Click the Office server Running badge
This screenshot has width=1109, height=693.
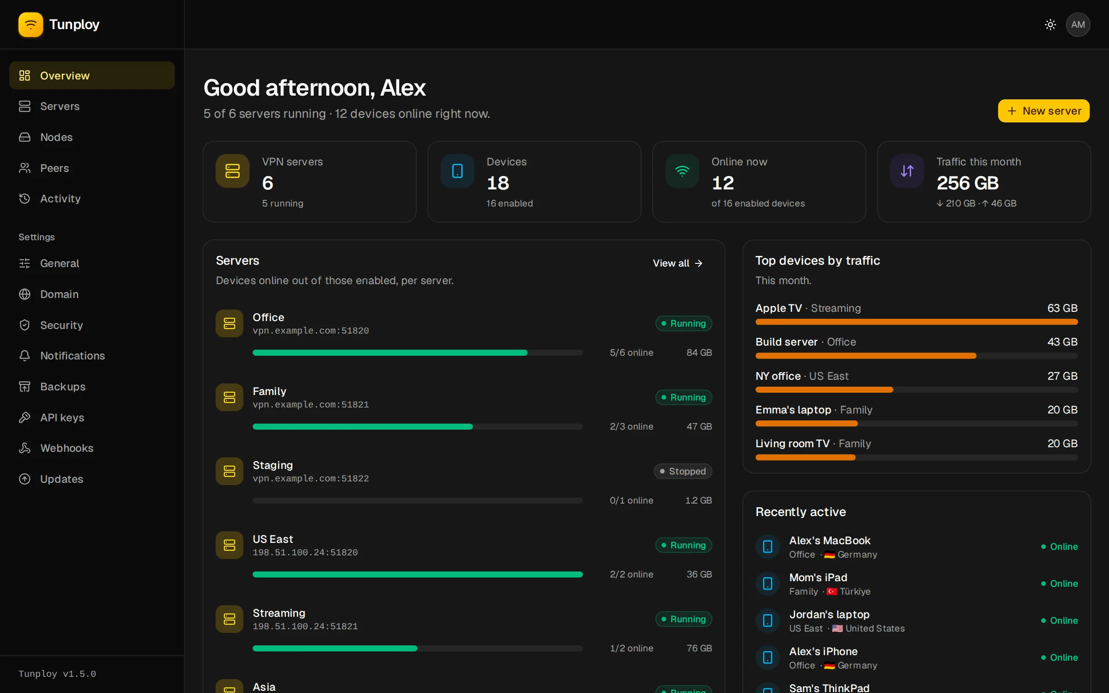pos(683,323)
